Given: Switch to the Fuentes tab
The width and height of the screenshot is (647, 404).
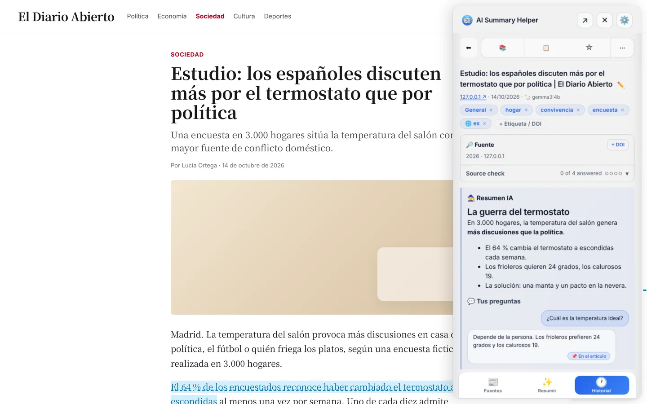Looking at the screenshot, I should [x=493, y=385].
